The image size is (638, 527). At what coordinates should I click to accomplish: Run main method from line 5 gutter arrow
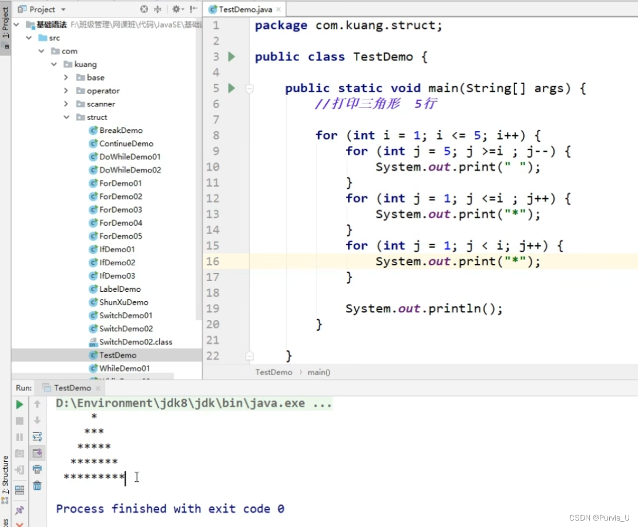[x=231, y=88]
